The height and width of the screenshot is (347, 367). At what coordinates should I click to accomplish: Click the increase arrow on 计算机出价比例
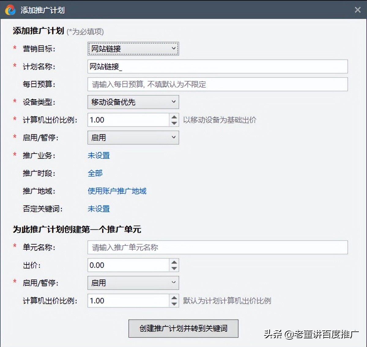(174, 117)
